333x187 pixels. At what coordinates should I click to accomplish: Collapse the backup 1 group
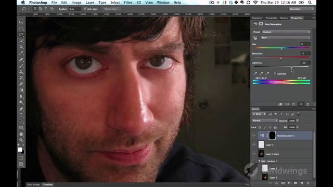click(259, 161)
